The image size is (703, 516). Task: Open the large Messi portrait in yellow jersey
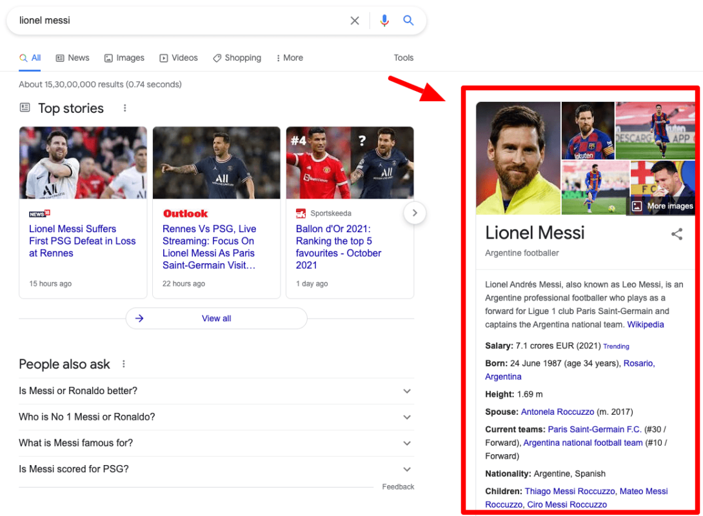click(518, 158)
